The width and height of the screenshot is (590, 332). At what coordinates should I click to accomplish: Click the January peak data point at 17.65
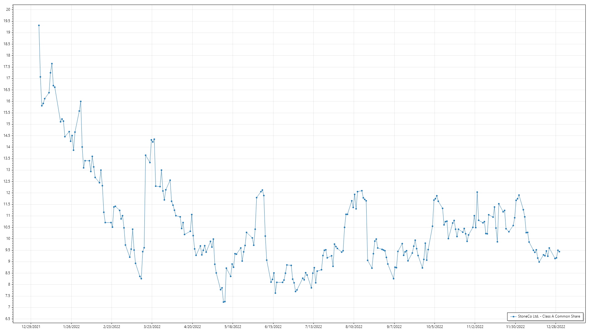pyautogui.click(x=52, y=64)
